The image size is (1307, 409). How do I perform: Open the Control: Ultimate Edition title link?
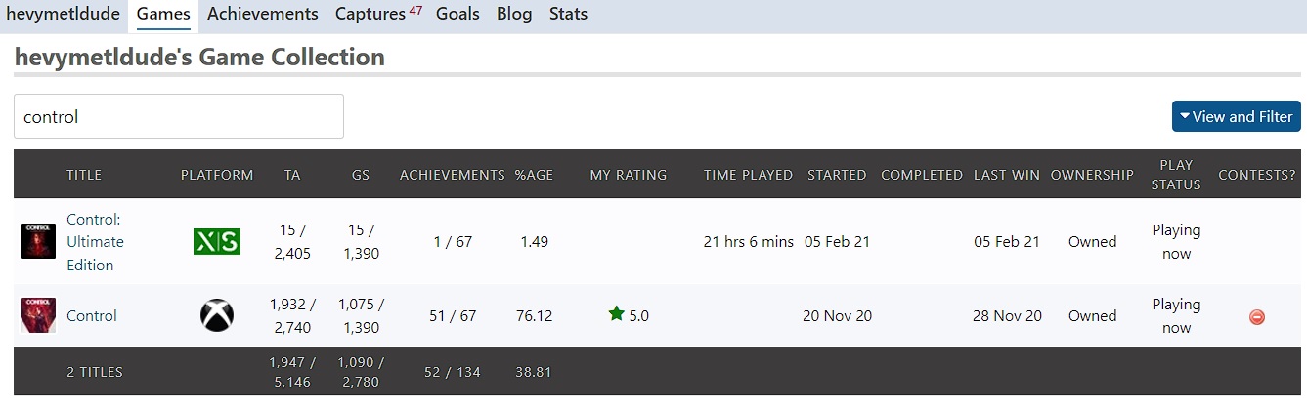point(95,242)
